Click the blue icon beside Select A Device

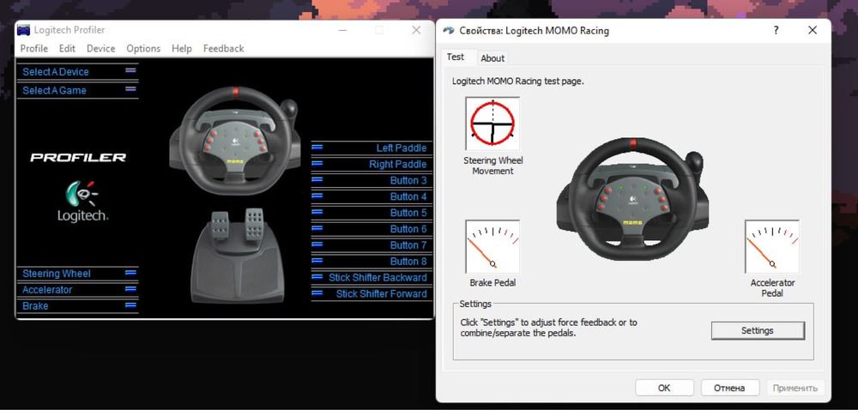coord(130,70)
